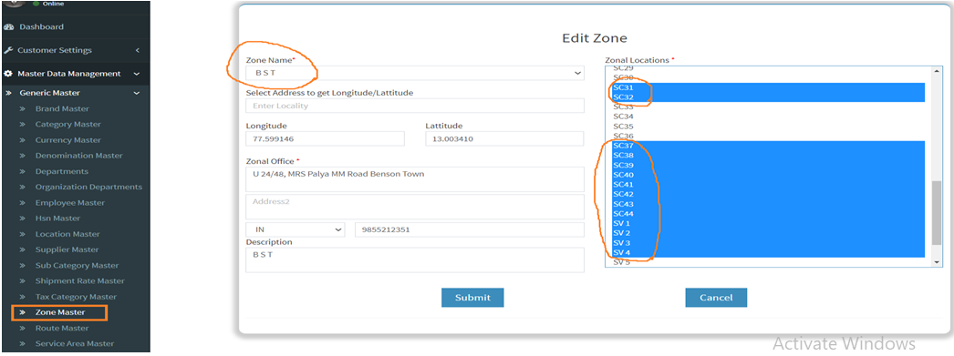Open Departments link in sidebar

(61, 171)
